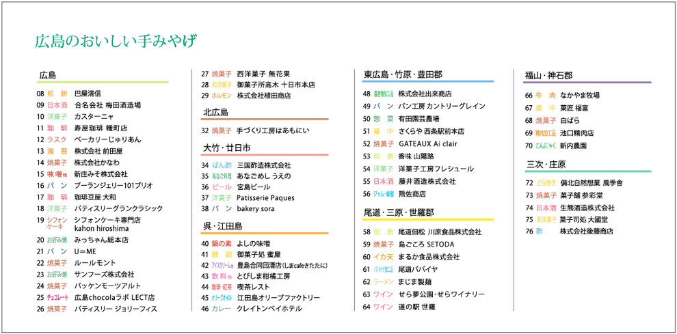Select せら夢公園・せらワイナリー
The image size is (677, 334).
coord(442,294)
